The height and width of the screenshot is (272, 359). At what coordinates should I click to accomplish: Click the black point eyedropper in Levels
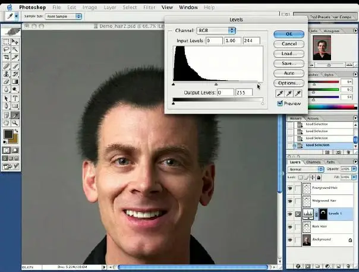click(280, 93)
